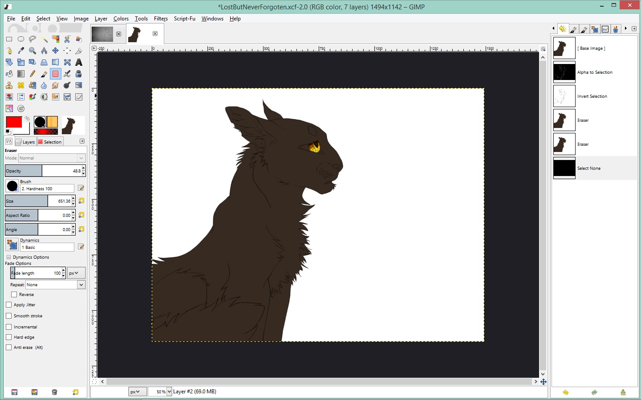
Task: Select the Free Select lasso tool
Action: click(x=32, y=39)
